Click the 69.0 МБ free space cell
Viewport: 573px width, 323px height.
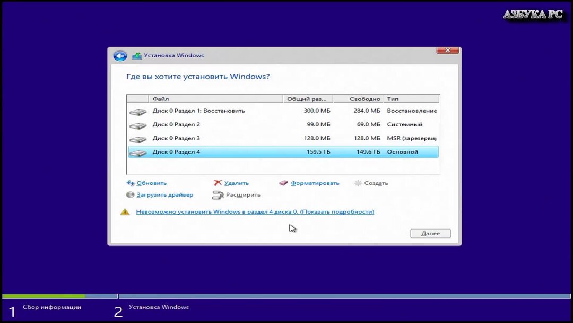[x=368, y=124]
